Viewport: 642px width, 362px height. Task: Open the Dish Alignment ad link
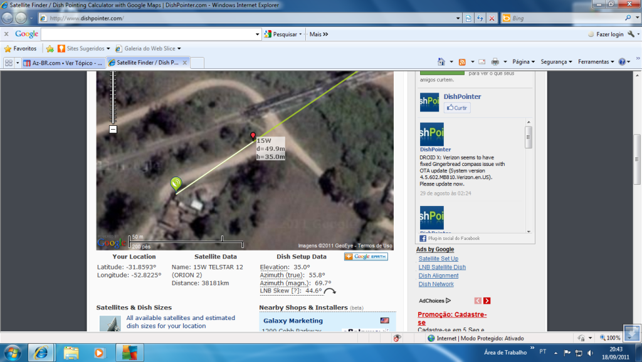pyautogui.click(x=438, y=276)
